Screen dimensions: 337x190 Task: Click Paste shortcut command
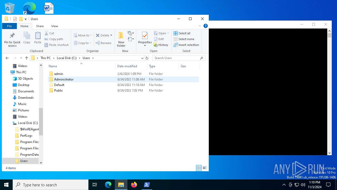tap(57, 45)
